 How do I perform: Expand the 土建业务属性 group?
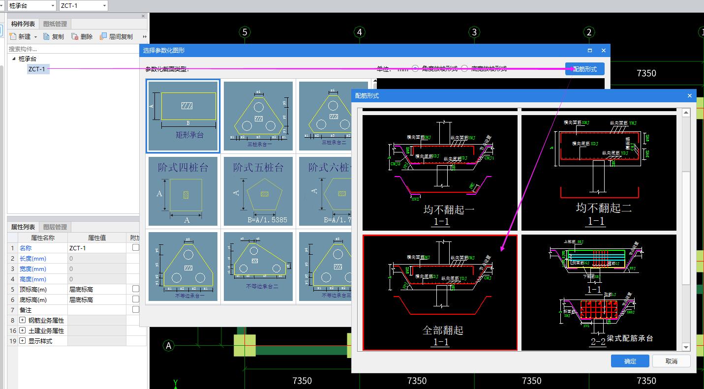[x=22, y=330]
